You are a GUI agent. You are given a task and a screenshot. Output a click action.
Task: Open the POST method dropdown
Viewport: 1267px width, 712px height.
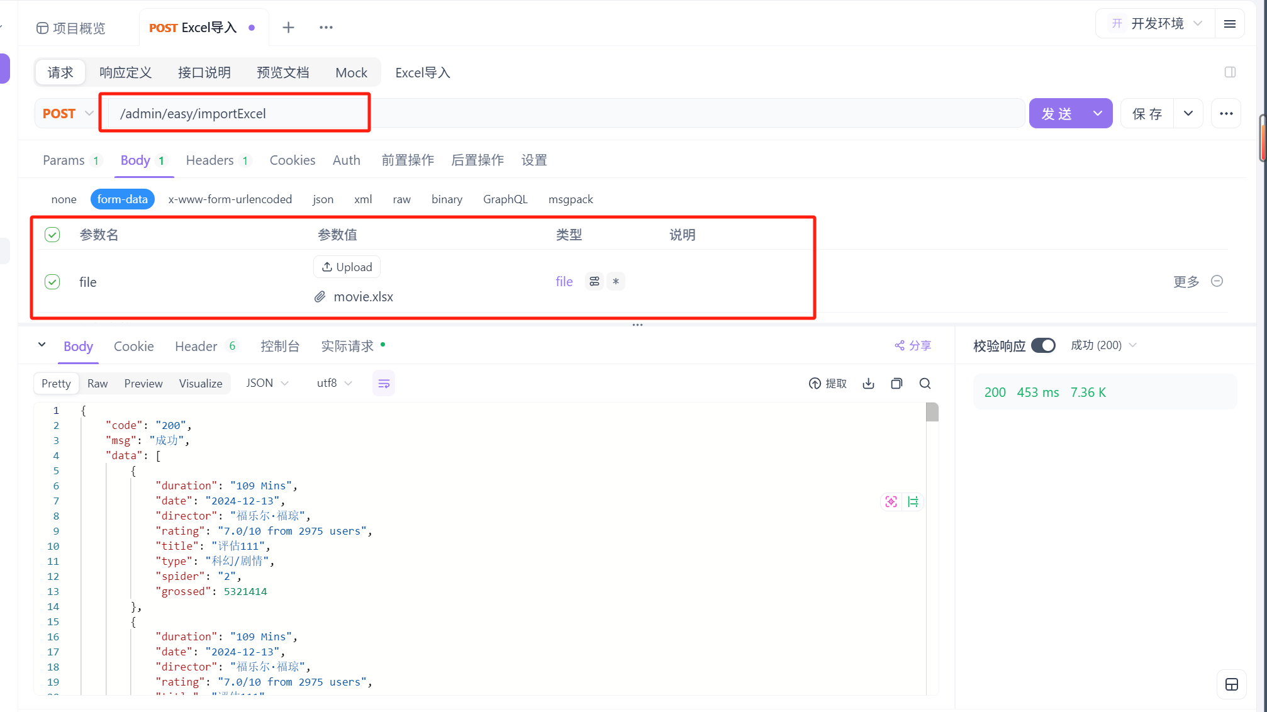pos(67,114)
